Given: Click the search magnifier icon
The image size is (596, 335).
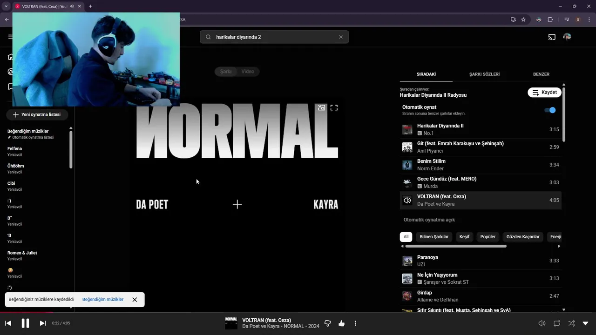Looking at the screenshot, I should [208, 37].
